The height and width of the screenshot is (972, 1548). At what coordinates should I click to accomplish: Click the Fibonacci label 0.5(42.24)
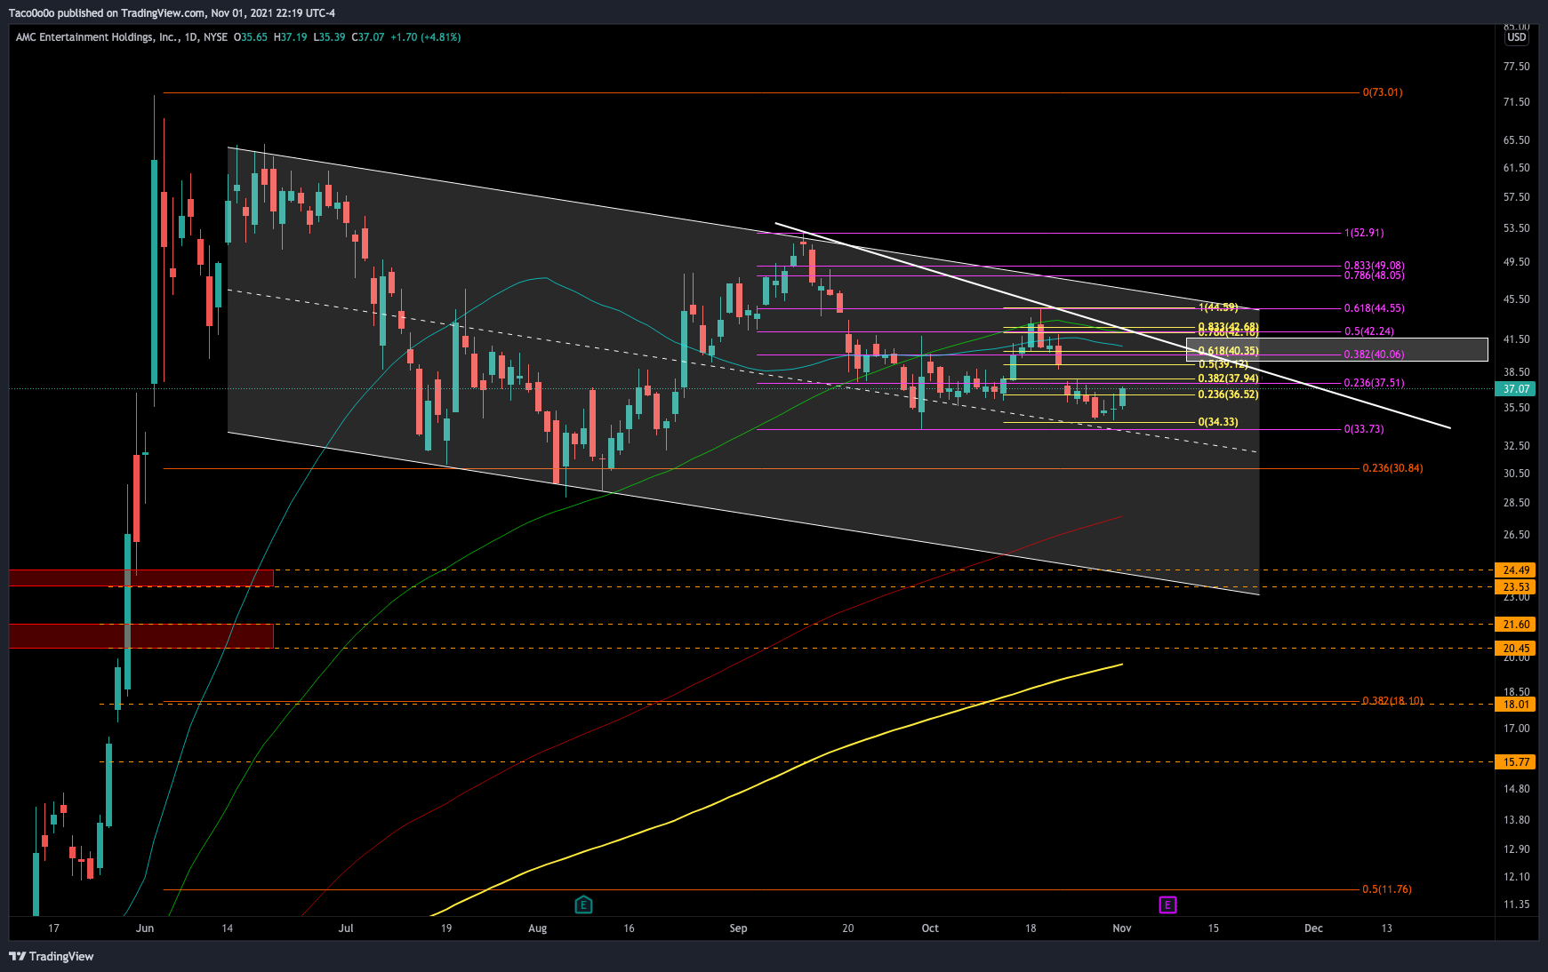click(1369, 331)
